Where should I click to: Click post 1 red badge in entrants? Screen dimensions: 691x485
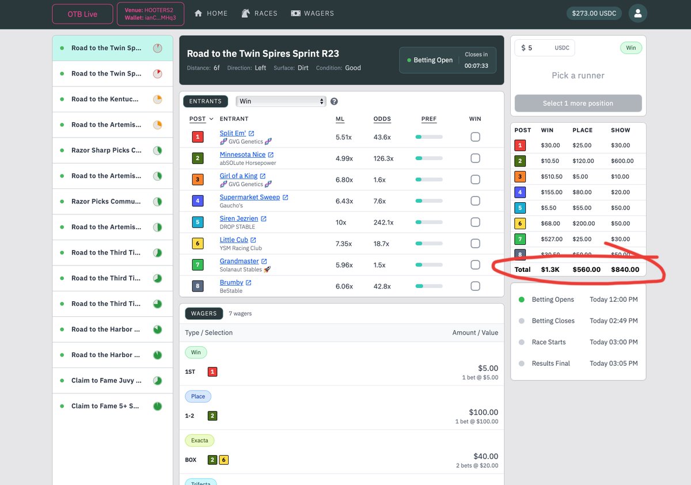coord(198,137)
